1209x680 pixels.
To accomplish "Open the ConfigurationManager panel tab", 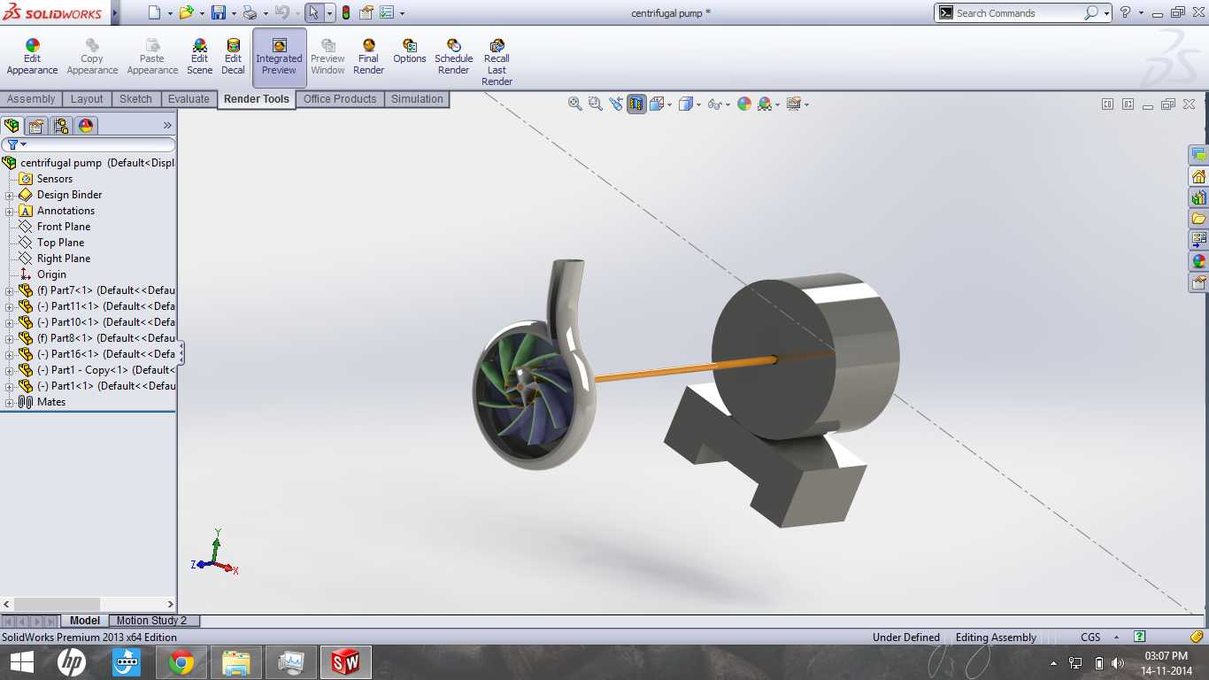I will pos(61,126).
